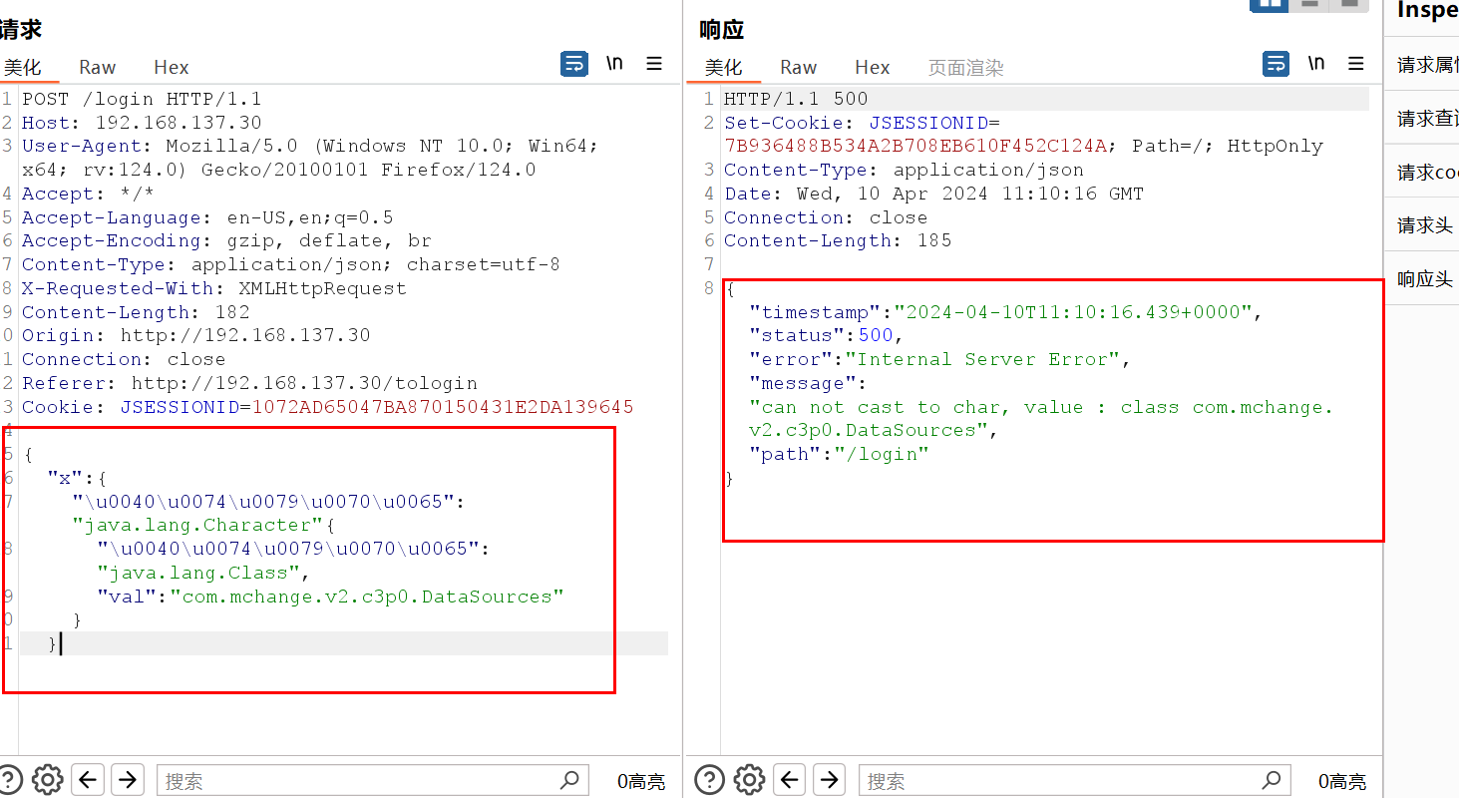Screen dimensions: 1459x798
Task: Expand 请求头 section in Inspector
Action: (1422, 225)
